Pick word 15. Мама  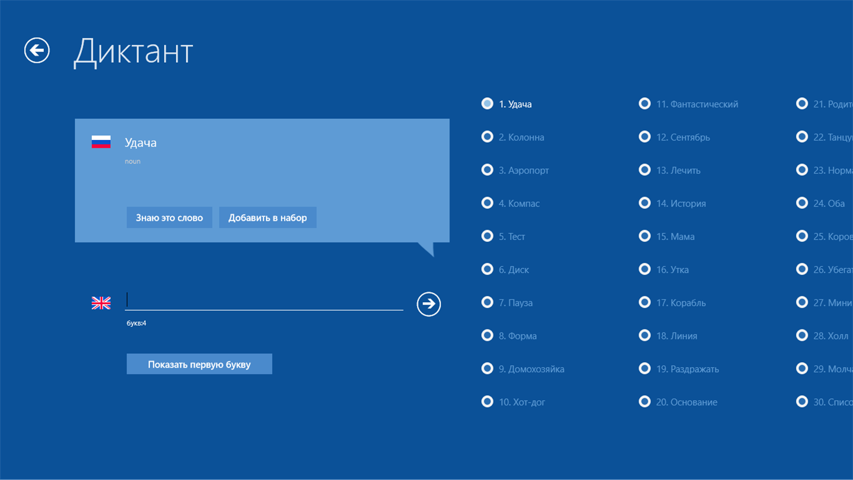pos(667,236)
